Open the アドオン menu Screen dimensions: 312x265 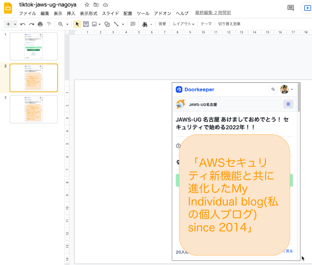tap(162, 13)
